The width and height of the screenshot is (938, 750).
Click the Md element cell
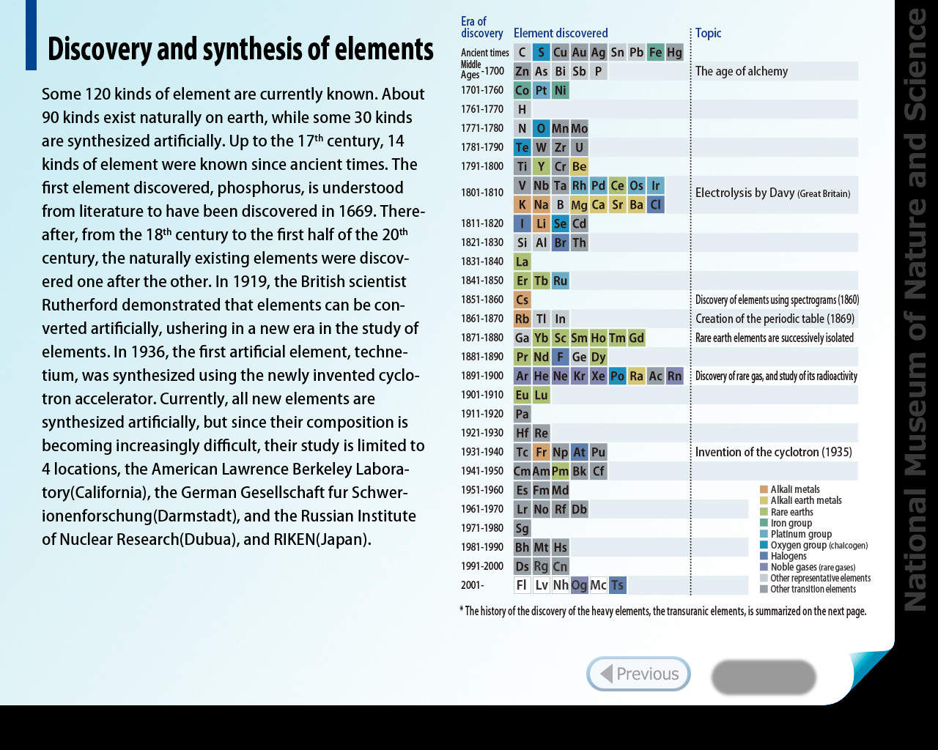tap(560, 490)
